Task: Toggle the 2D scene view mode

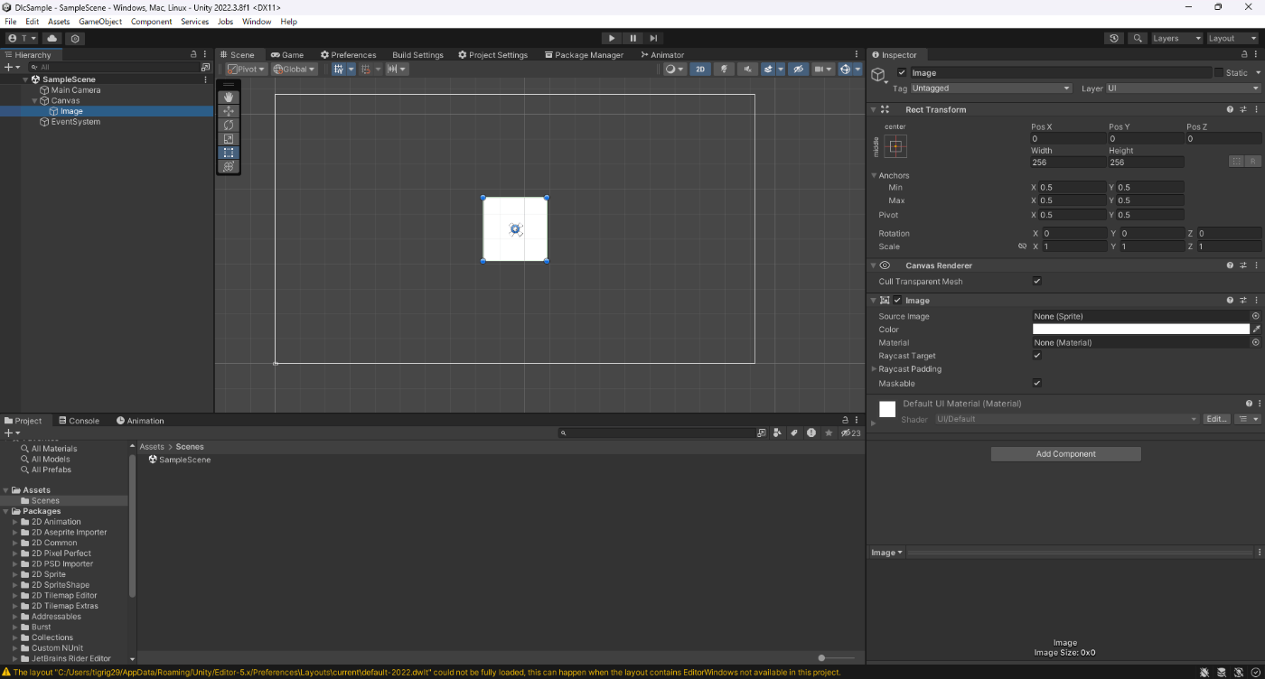Action: point(700,69)
